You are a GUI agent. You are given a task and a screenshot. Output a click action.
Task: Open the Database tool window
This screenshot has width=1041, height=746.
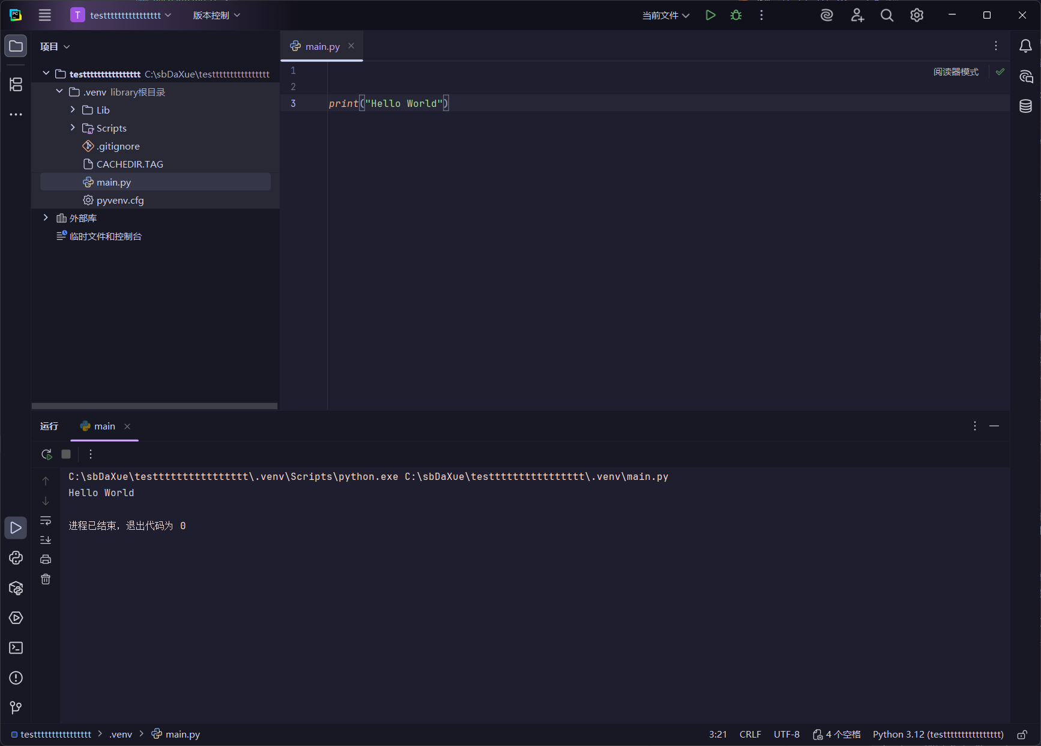1025,106
